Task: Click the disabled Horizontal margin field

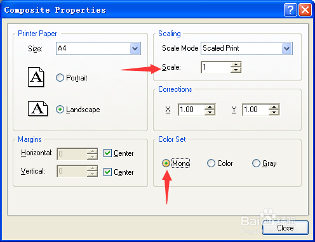Action: point(72,154)
